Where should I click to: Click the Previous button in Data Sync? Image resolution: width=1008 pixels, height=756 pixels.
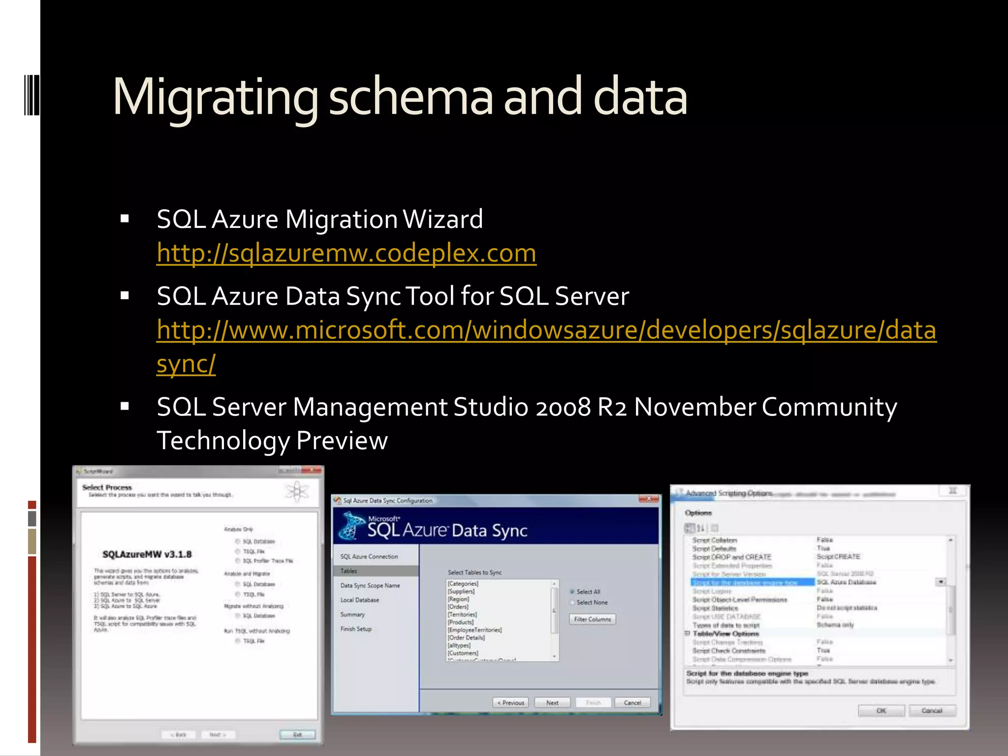(x=510, y=702)
